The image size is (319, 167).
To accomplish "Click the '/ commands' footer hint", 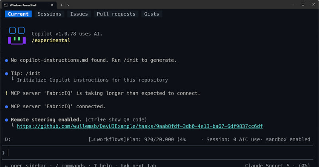I will [x=70, y=165].
